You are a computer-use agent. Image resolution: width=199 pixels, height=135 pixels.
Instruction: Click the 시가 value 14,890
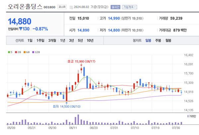(x=83, y=30)
